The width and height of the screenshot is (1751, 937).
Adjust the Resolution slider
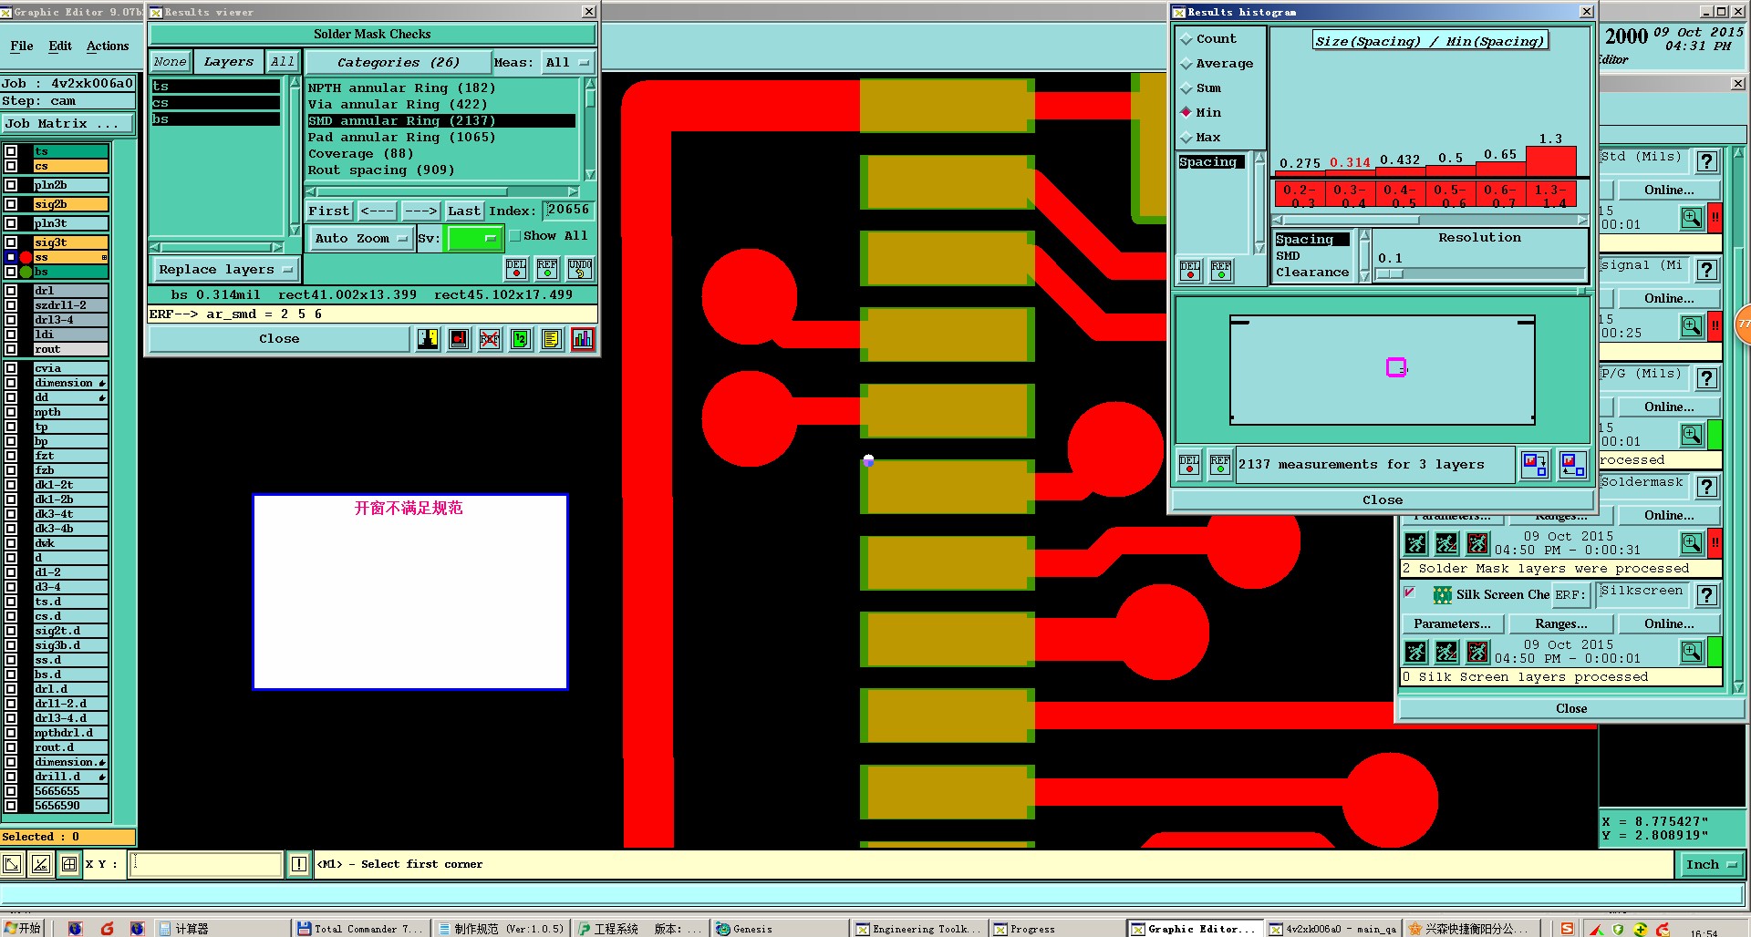point(1390,273)
